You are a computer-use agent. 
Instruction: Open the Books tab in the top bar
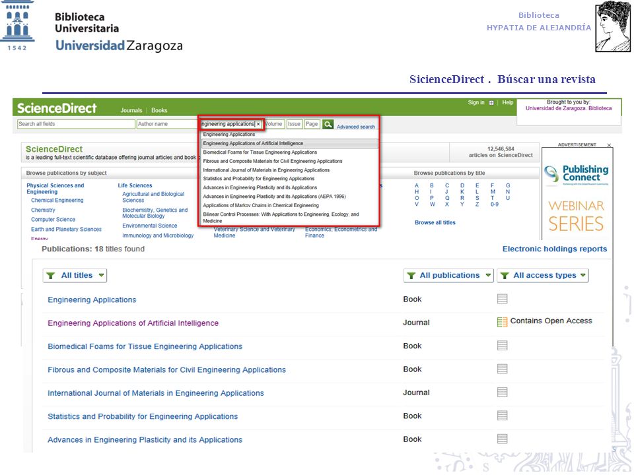159,110
